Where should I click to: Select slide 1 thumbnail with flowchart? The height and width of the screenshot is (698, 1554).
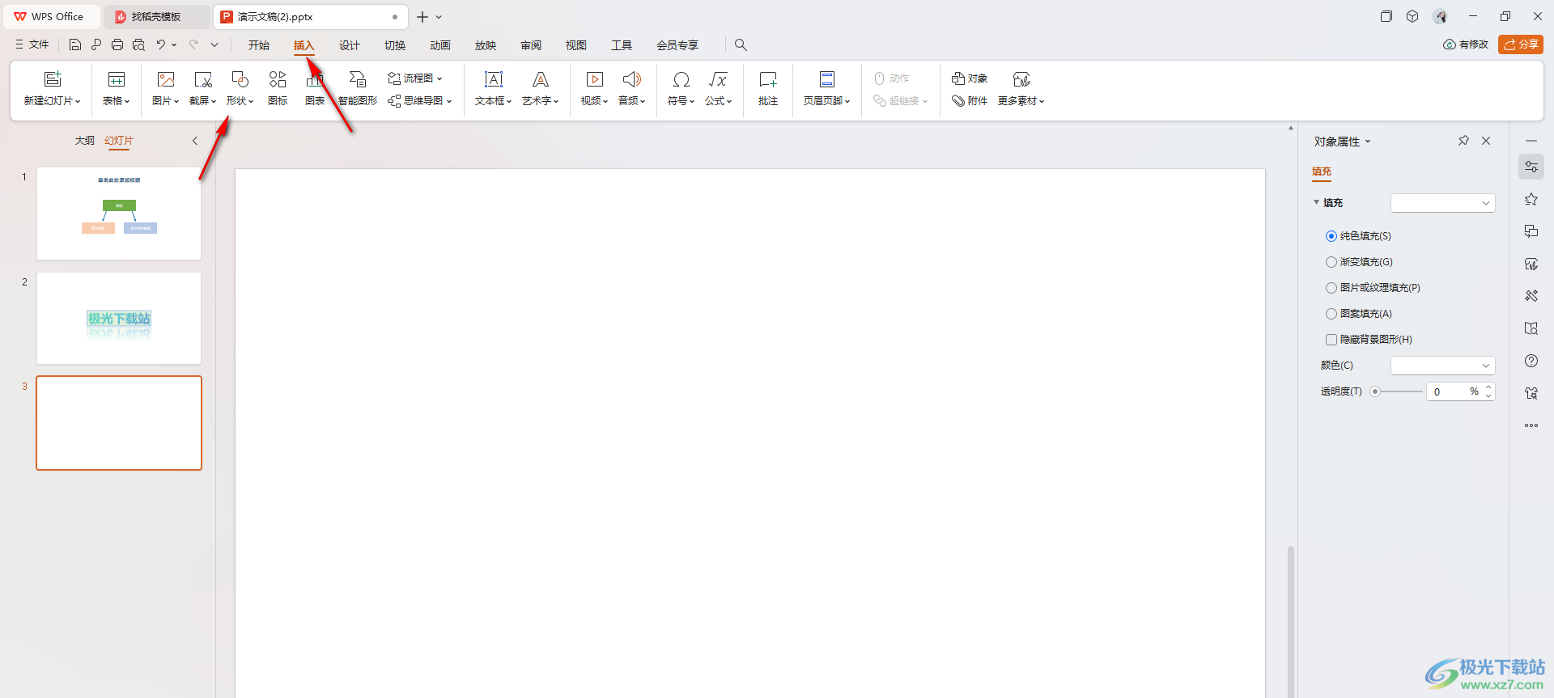pyautogui.click(x=119, y=214)
